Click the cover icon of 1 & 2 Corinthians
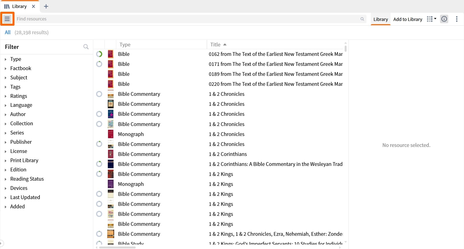 pos(110,154)
